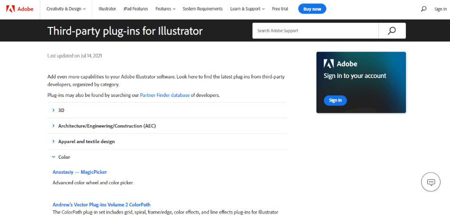Viewport: 450px width, 215px height.
Task: Click the 'Sign in to your account' text
Action: pos(355,76)
